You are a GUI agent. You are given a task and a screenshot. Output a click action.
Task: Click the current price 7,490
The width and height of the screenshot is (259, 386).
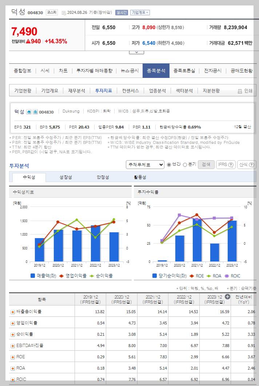click(24, 32)
